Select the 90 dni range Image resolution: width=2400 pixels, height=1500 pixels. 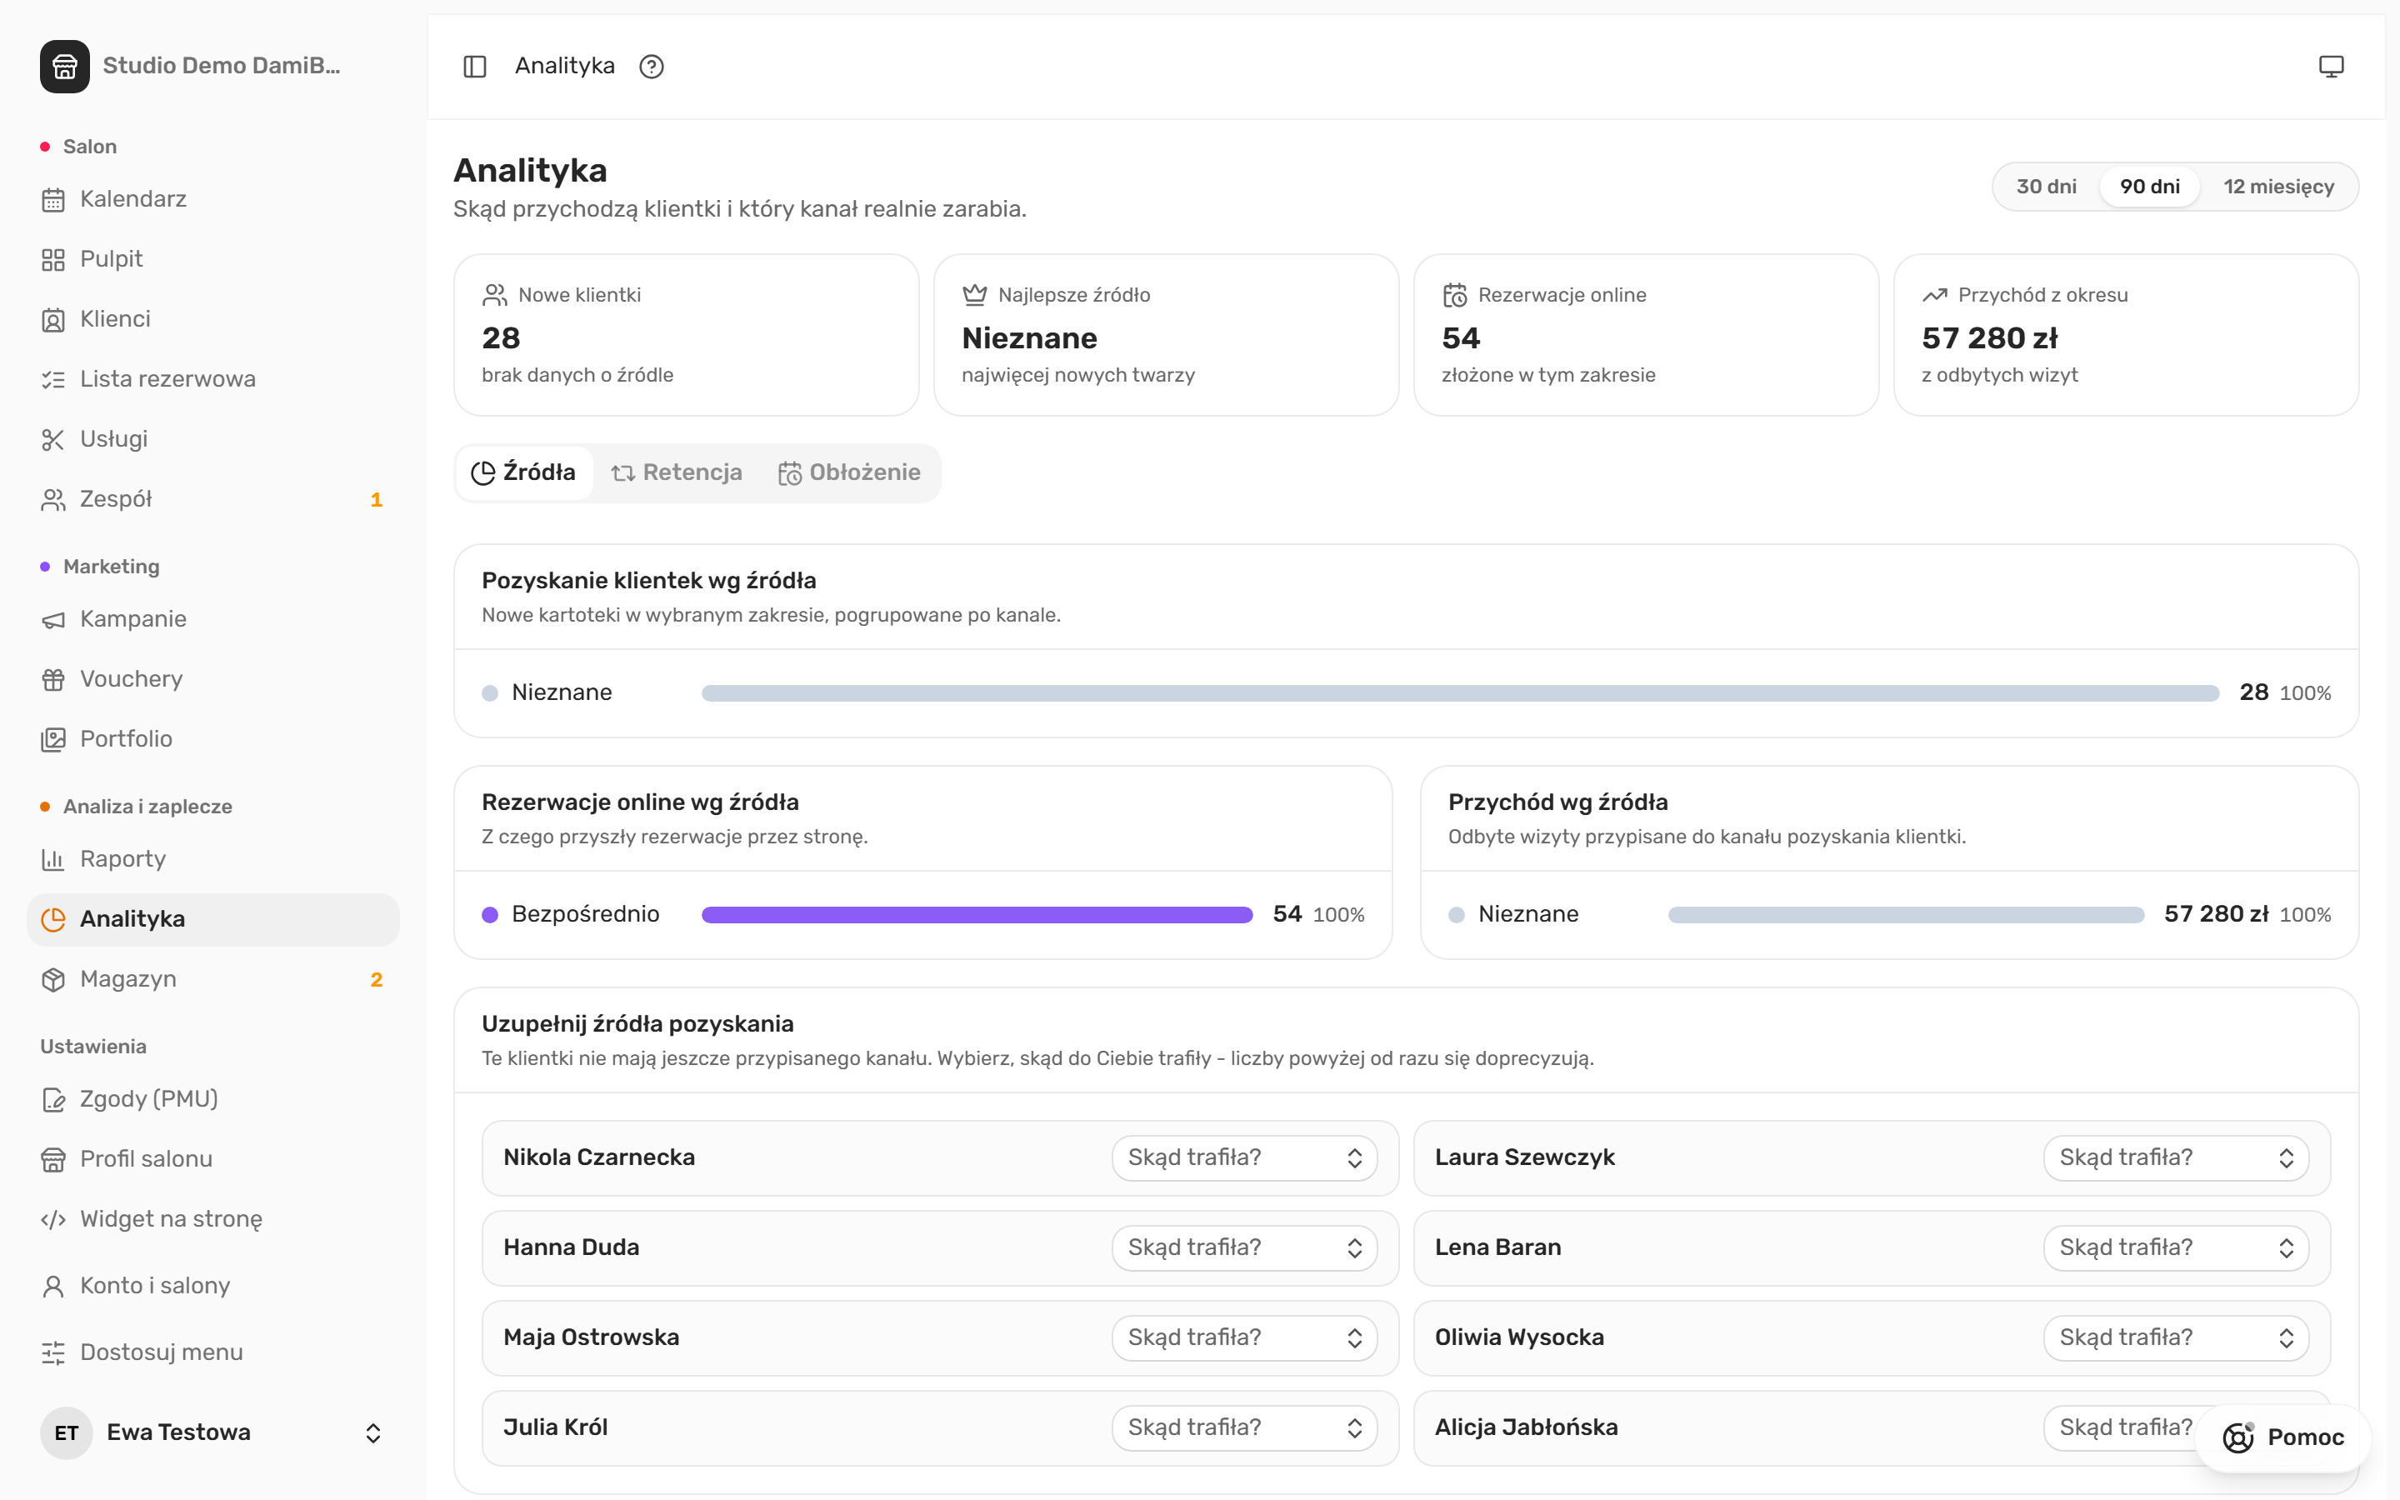coord(2150,187)
